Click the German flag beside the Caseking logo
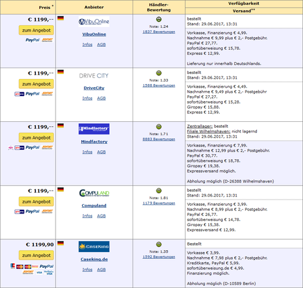Screen dimensions: 303x288 point(61,243)
